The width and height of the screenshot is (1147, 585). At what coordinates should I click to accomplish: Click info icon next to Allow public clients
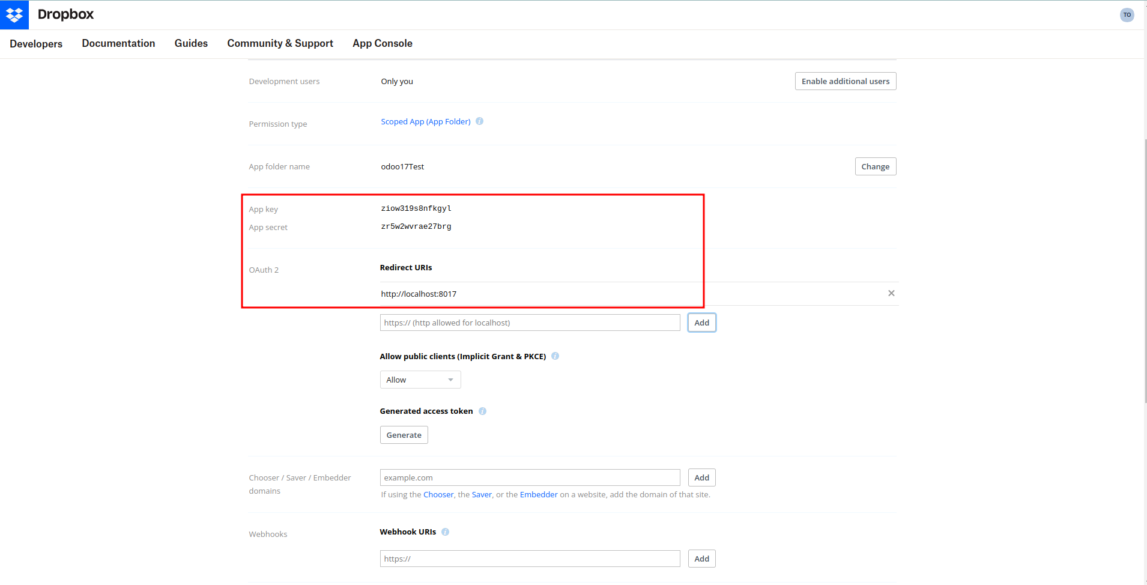pyautogui.click(x=555, y=356)
